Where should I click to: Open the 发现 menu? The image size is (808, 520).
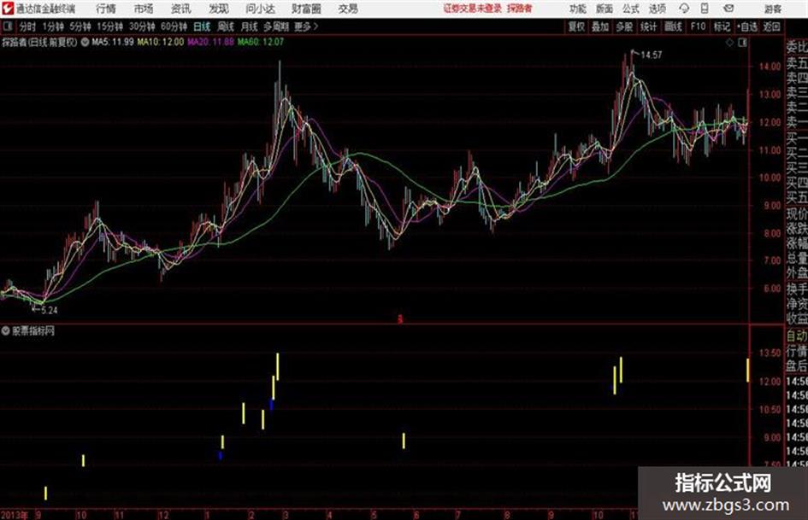coord(219,9)
